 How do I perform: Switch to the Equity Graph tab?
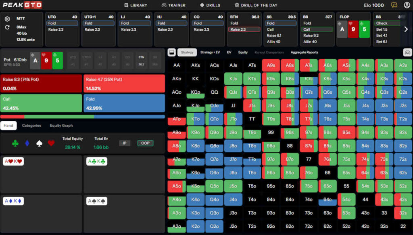61,126
